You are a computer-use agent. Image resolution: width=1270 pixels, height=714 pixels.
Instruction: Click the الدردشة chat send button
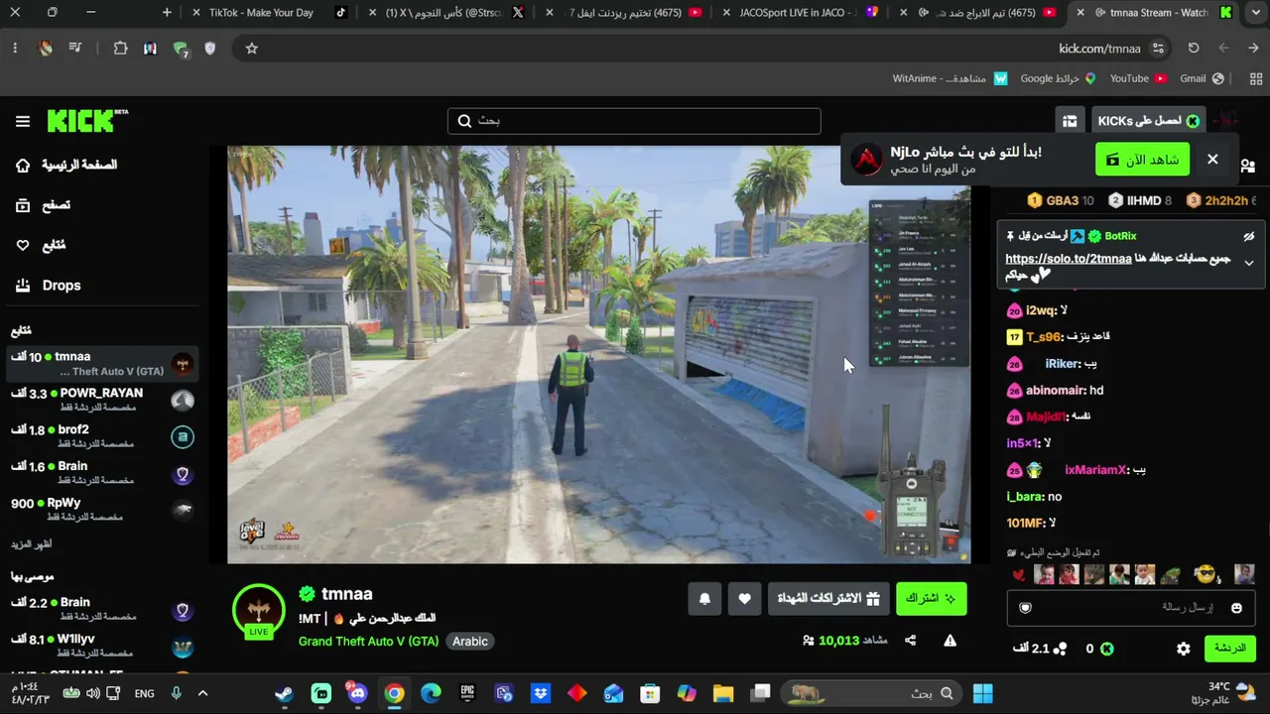tap(1229, 649)
